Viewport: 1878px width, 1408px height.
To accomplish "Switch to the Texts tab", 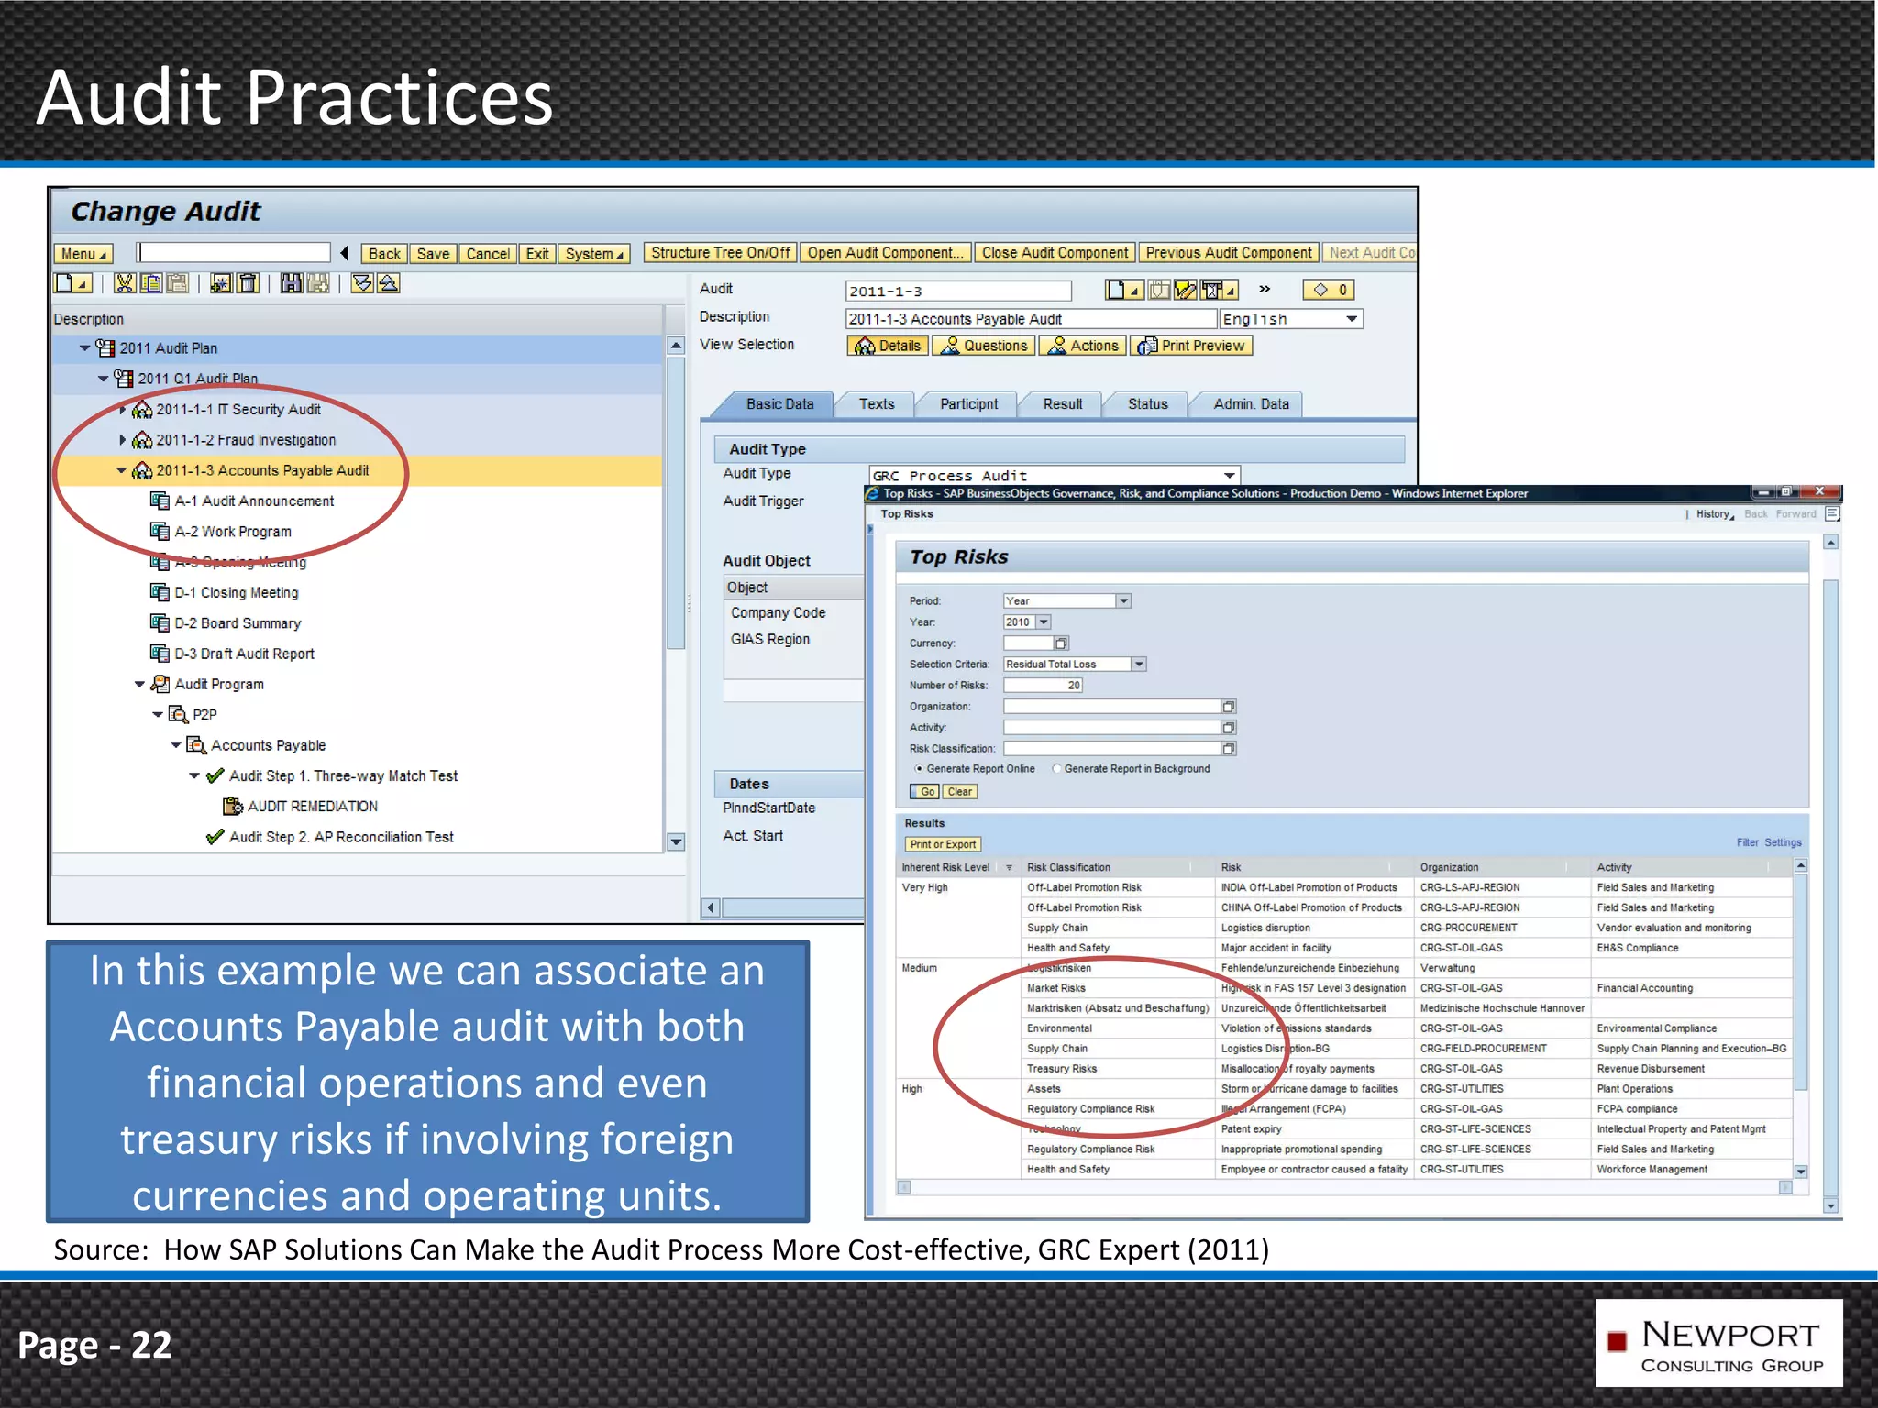I will pyautogui.click(x=877, y=404).
